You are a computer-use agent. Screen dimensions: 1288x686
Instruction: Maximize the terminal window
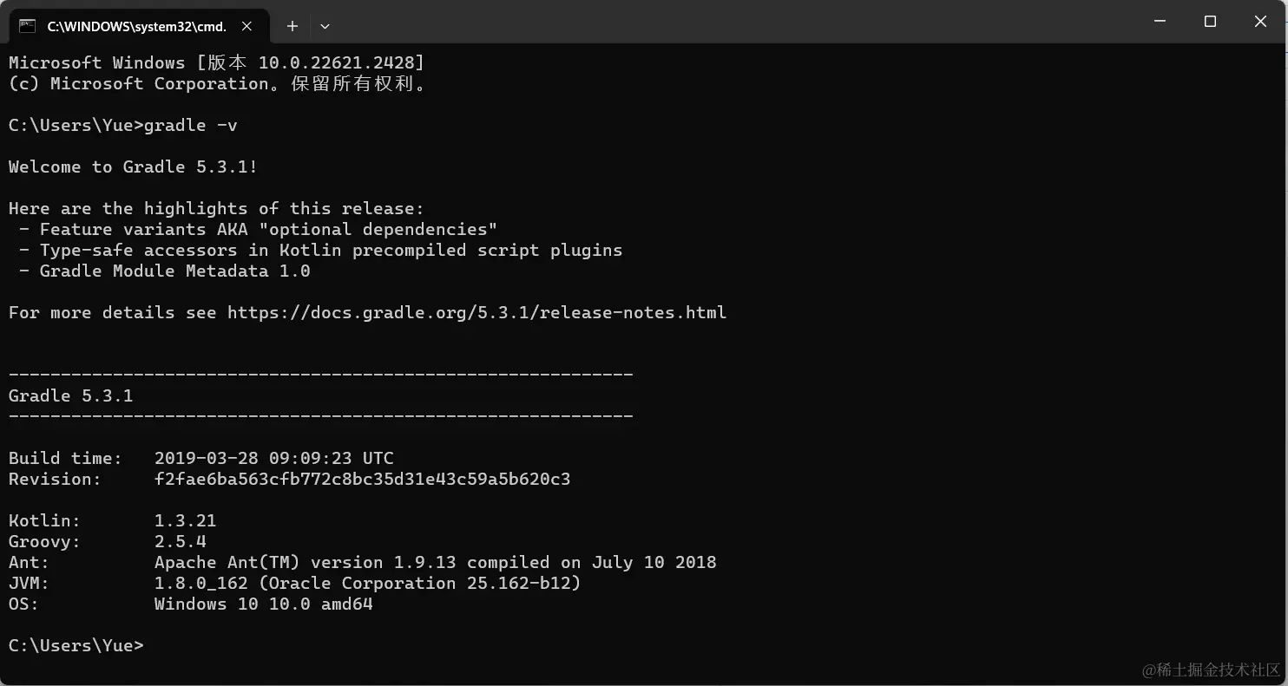coord(1210,22)
